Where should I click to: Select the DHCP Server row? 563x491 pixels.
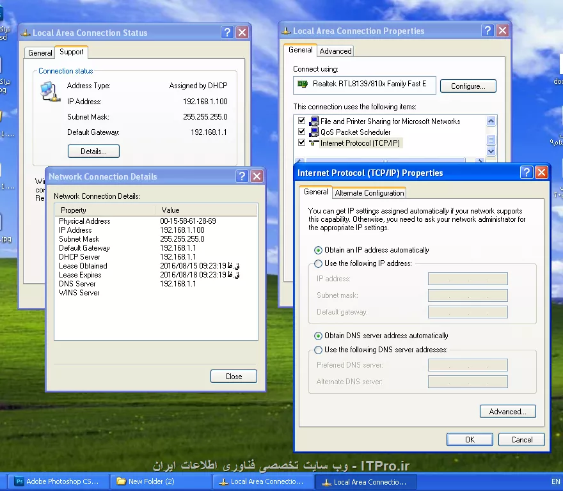[155, 257]
